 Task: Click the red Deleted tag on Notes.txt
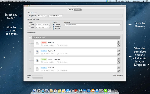(44, 43)
